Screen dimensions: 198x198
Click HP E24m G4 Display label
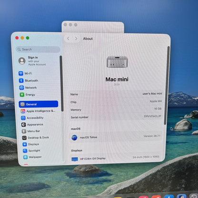click(93, 158)
